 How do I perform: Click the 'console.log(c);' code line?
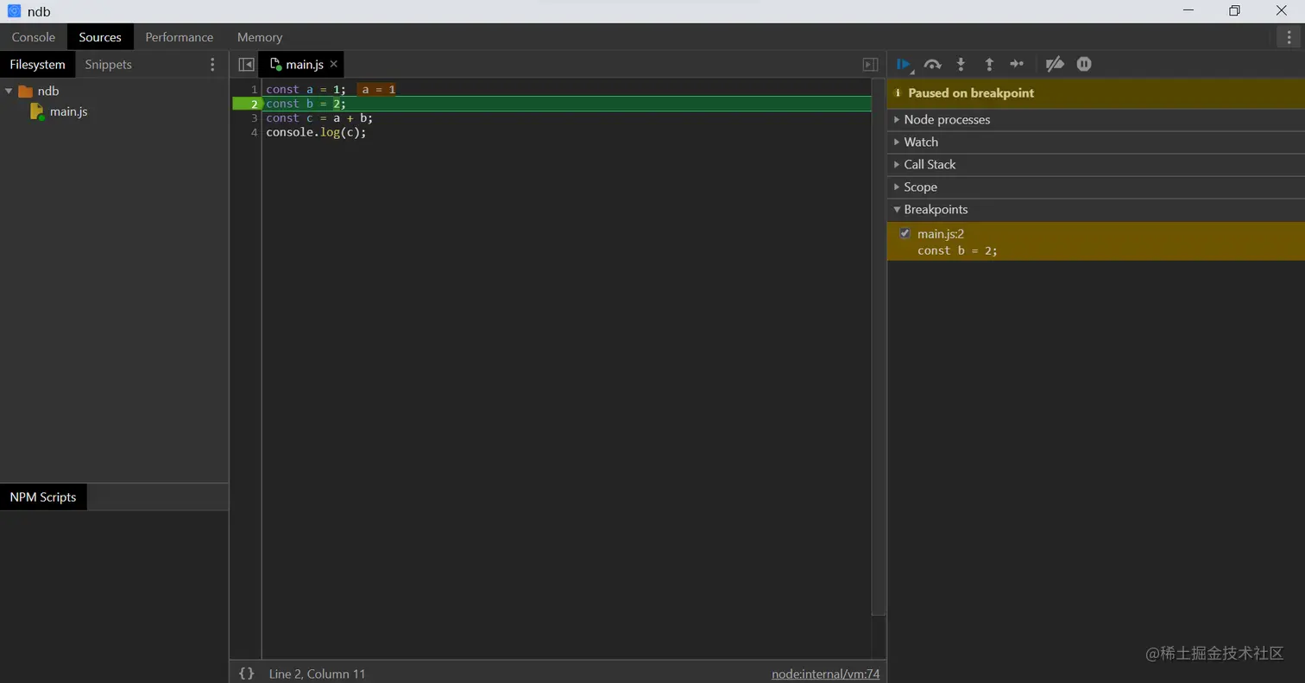(316, 133)
